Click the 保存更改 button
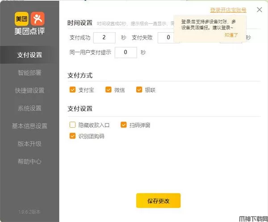Viewport: 268px width, 222px height. (158, 201)
